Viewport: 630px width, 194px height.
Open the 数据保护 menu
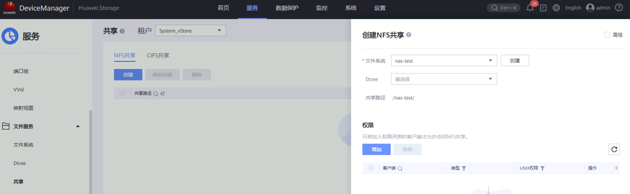(x=287, y=8)
